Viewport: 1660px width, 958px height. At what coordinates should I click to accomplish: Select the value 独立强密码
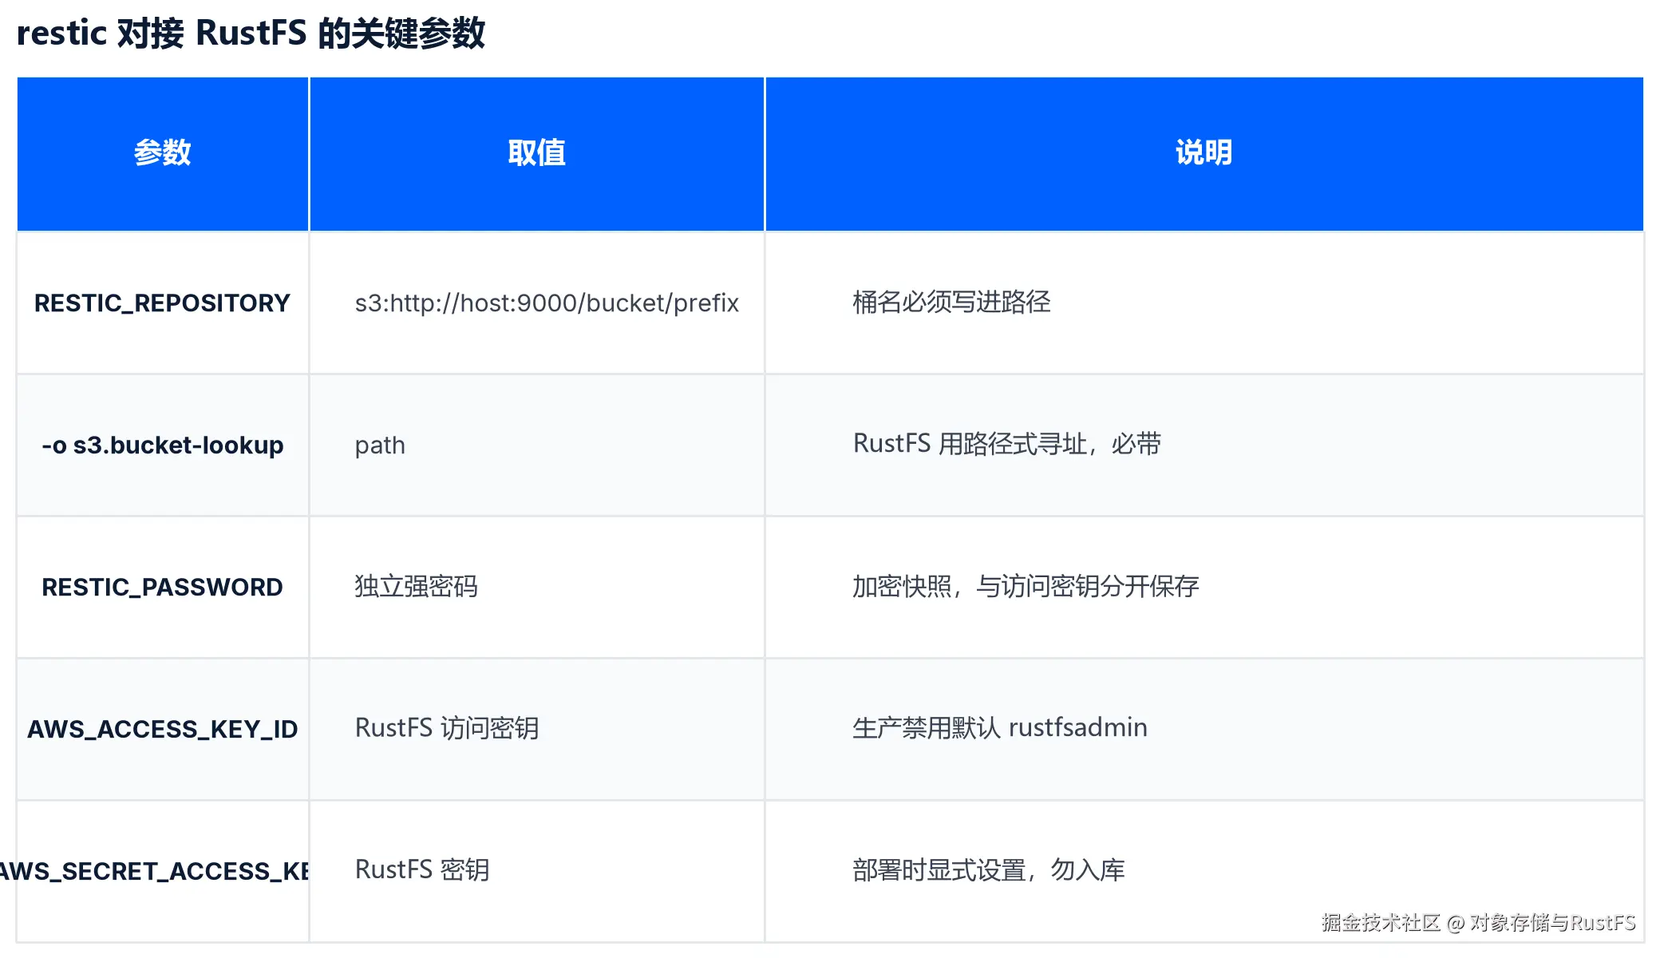coord(416,587)
